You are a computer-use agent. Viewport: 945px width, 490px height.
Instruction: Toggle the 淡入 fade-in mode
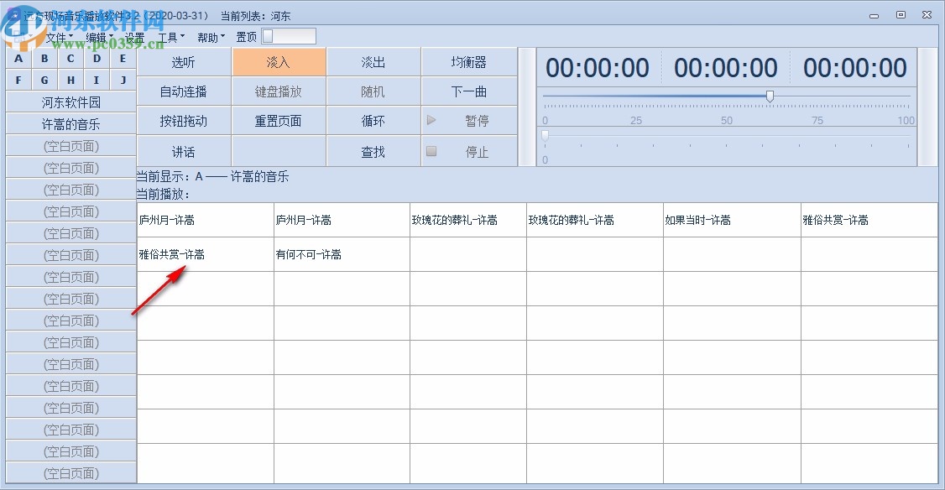coord(278,61)
